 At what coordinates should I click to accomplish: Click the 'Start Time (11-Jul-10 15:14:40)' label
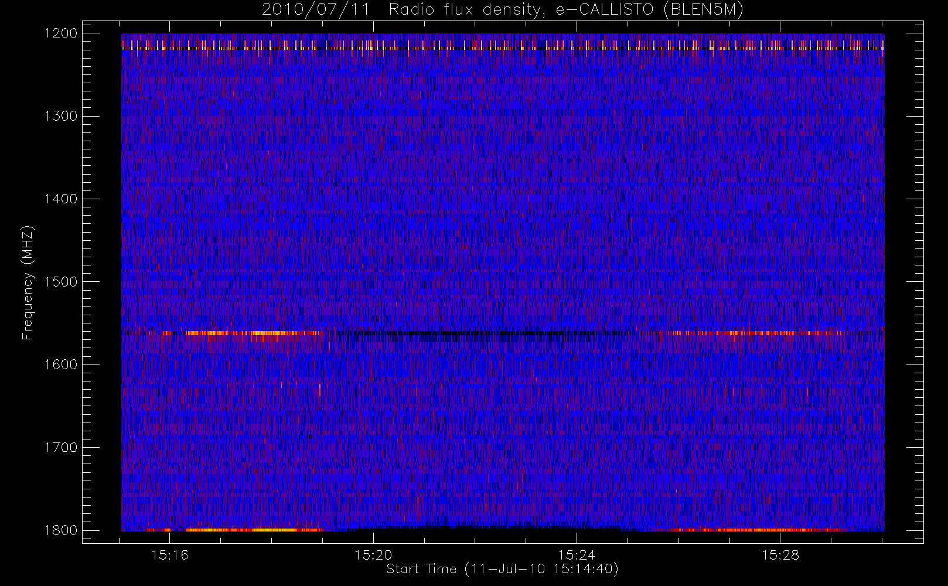point(503,569)
